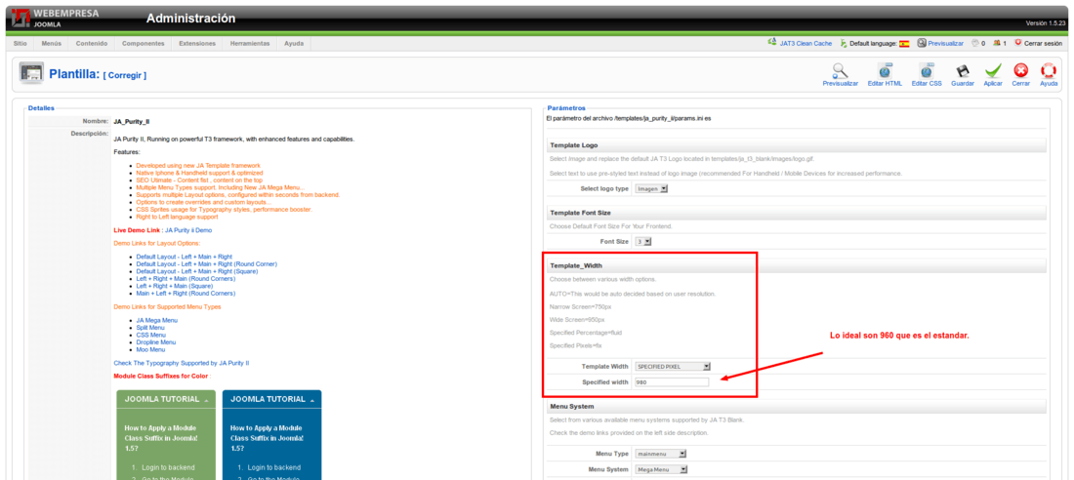Open the Menús menu
The width and height of the screenshot is (1074, 480).
(52, 43)
